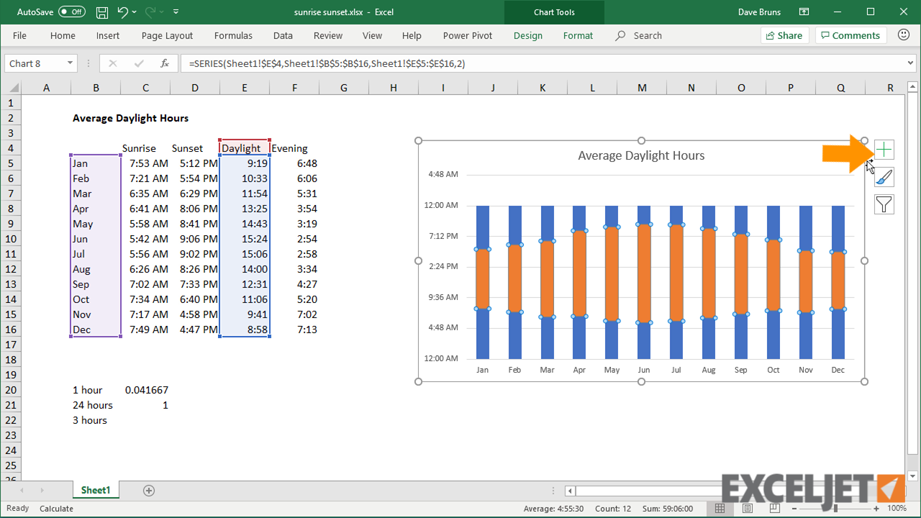
Task: Click the chart title Average Daylight Hours
Action: 641,155
